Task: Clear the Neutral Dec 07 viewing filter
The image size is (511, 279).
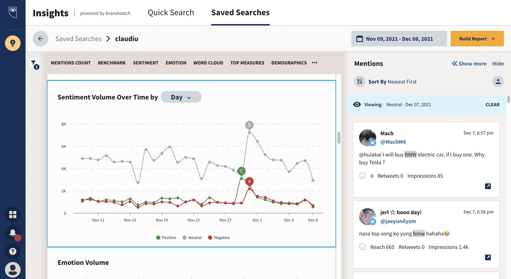Action: [492, 105]
